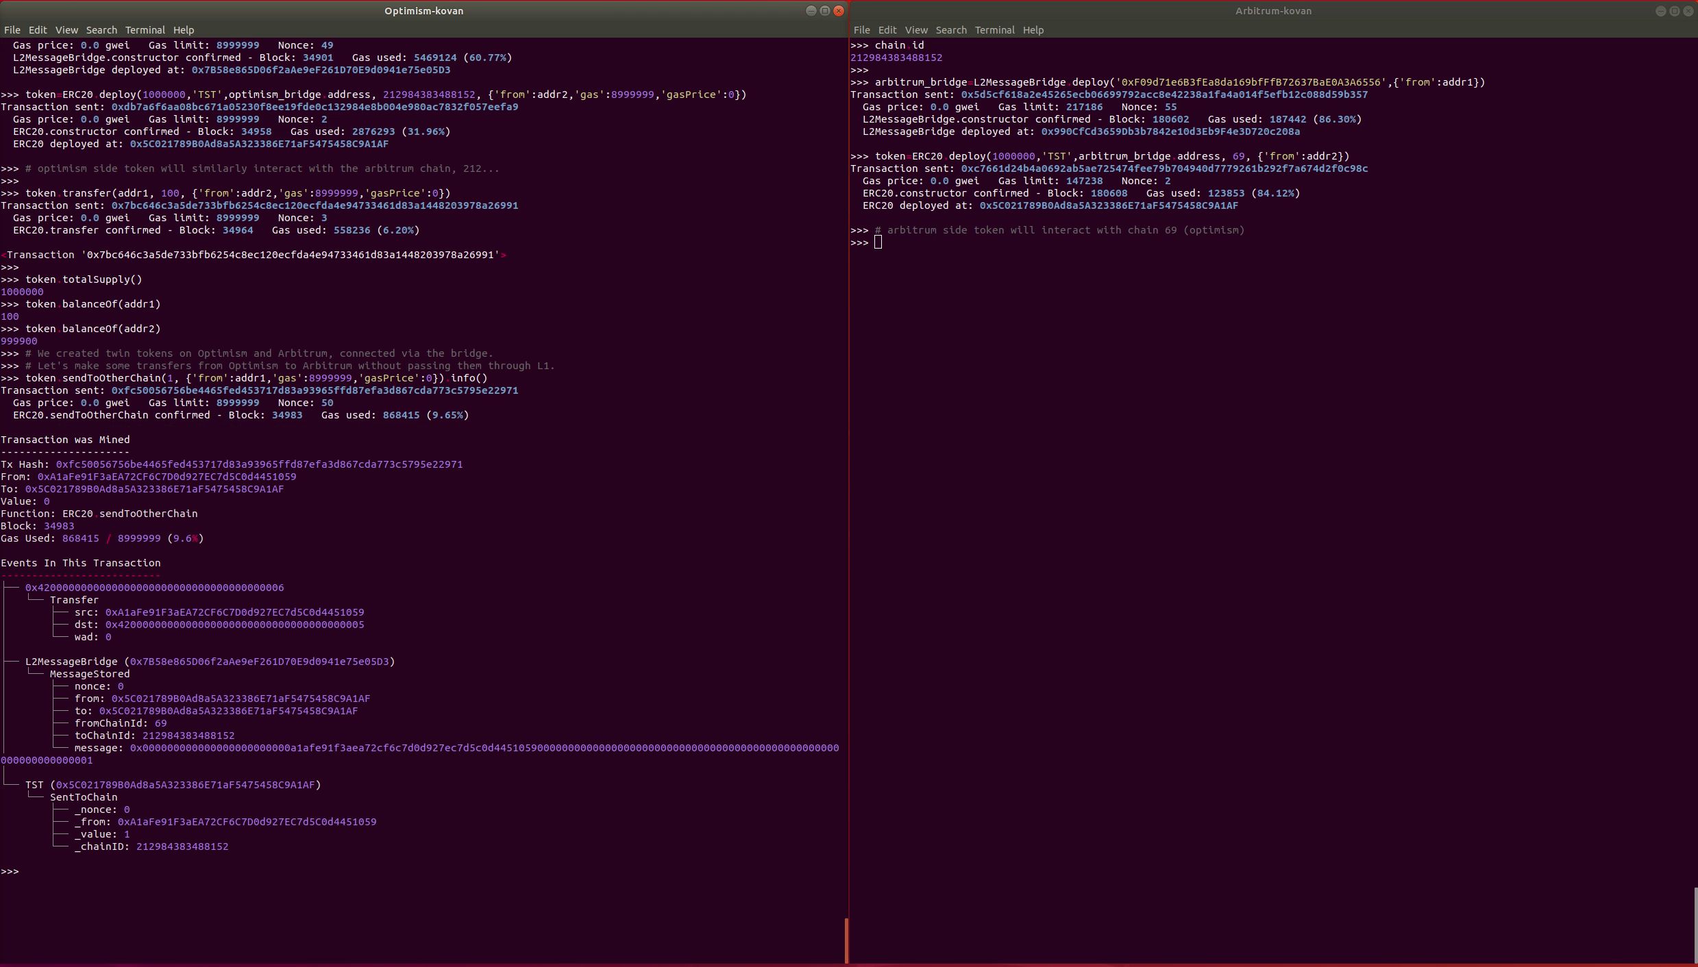1698x967 pixels.
Task: Open Help menu in Optimism-kovan window
Action: pos(184,30)
